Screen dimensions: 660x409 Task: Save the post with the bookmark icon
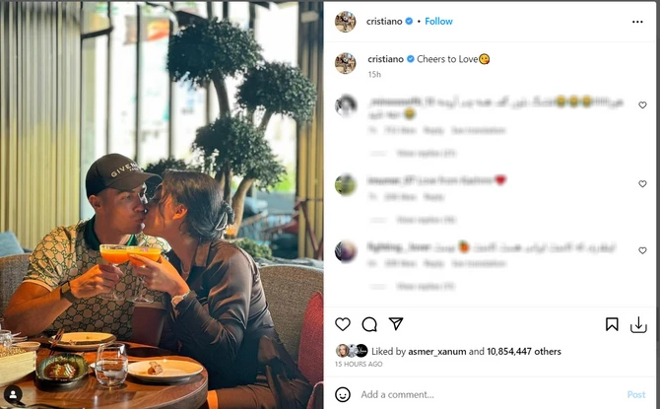click(612, 324)
